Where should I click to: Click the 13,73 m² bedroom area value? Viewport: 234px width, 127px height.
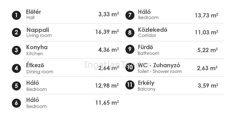click(x=207, y=15)
